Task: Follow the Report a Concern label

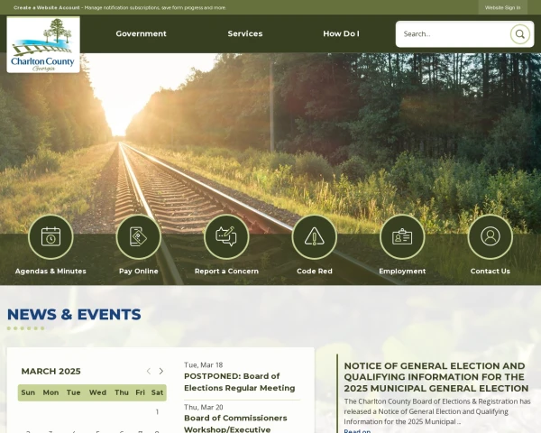Action: click(x=226, y=271)
